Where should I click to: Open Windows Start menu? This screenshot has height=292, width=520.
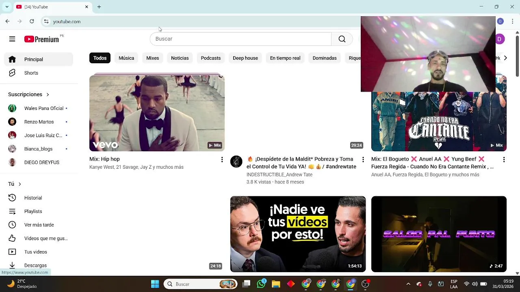[x=155, y=284]
